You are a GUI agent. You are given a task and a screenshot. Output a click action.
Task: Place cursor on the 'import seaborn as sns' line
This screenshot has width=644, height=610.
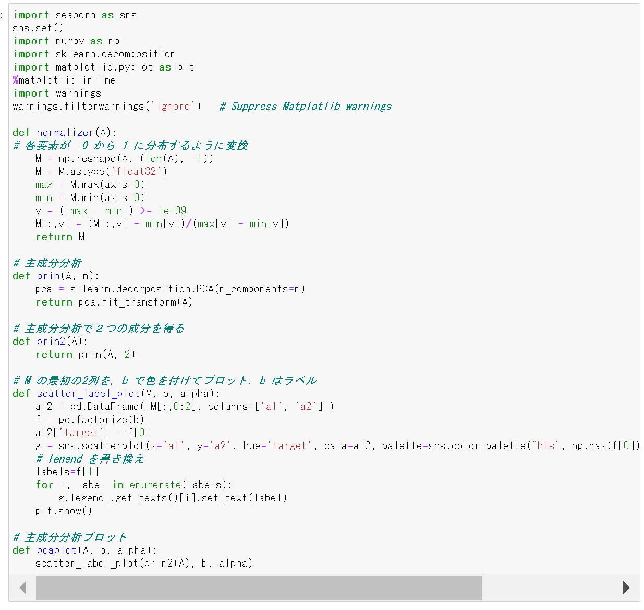[x=75, y=15]
